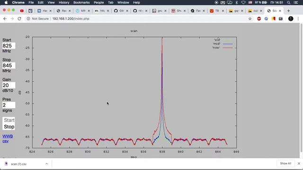Click the 97% battery indicator

(261, 2)
